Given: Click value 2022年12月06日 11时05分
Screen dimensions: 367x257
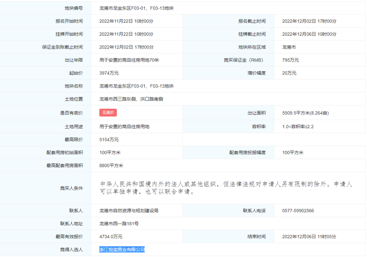Looking at the screenshot, I should coord(309,237).
